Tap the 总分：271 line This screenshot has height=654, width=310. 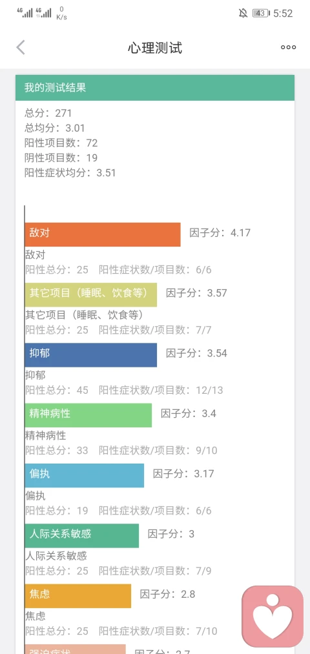(x=48, y=113)
